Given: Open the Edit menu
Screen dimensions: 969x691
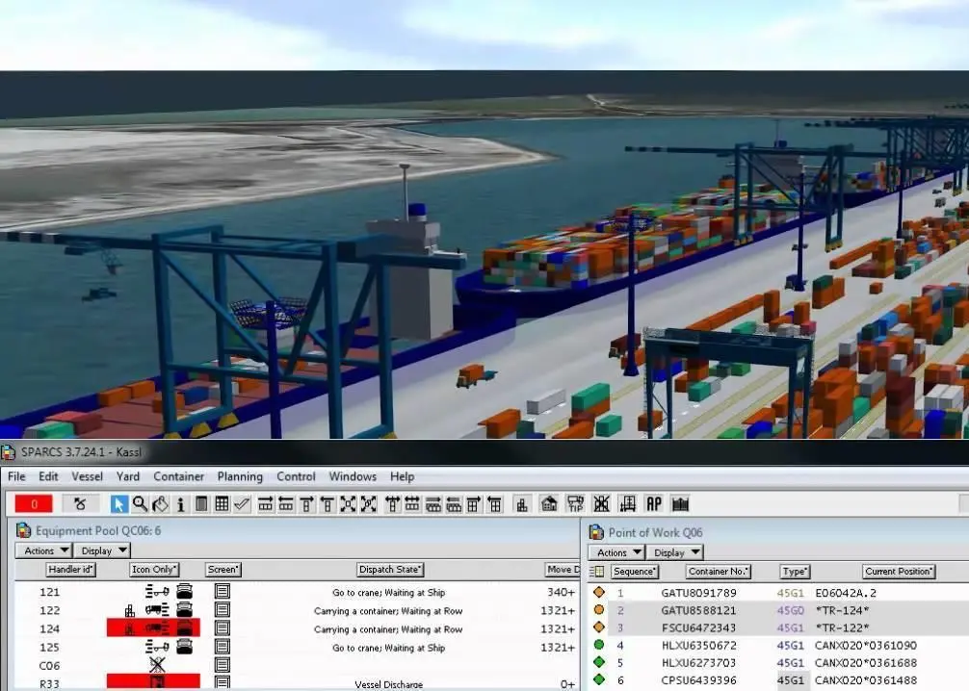Looking at the screenshot, I should click(48, 476).
